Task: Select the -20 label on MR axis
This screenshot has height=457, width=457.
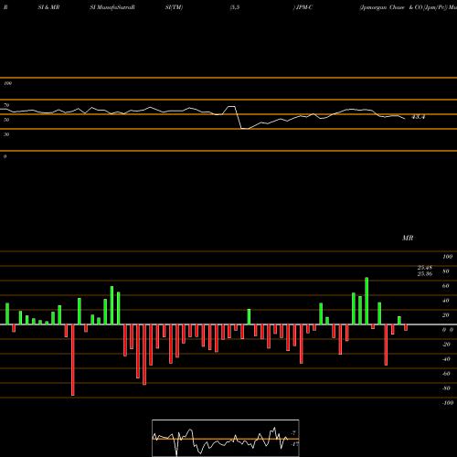Action: (446, 345)
